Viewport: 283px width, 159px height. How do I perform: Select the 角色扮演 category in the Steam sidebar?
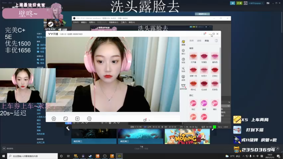coord(41,134)
